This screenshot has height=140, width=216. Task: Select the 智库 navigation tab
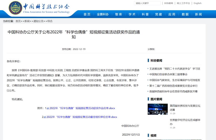pyautogui.click(x=118, y=14)
